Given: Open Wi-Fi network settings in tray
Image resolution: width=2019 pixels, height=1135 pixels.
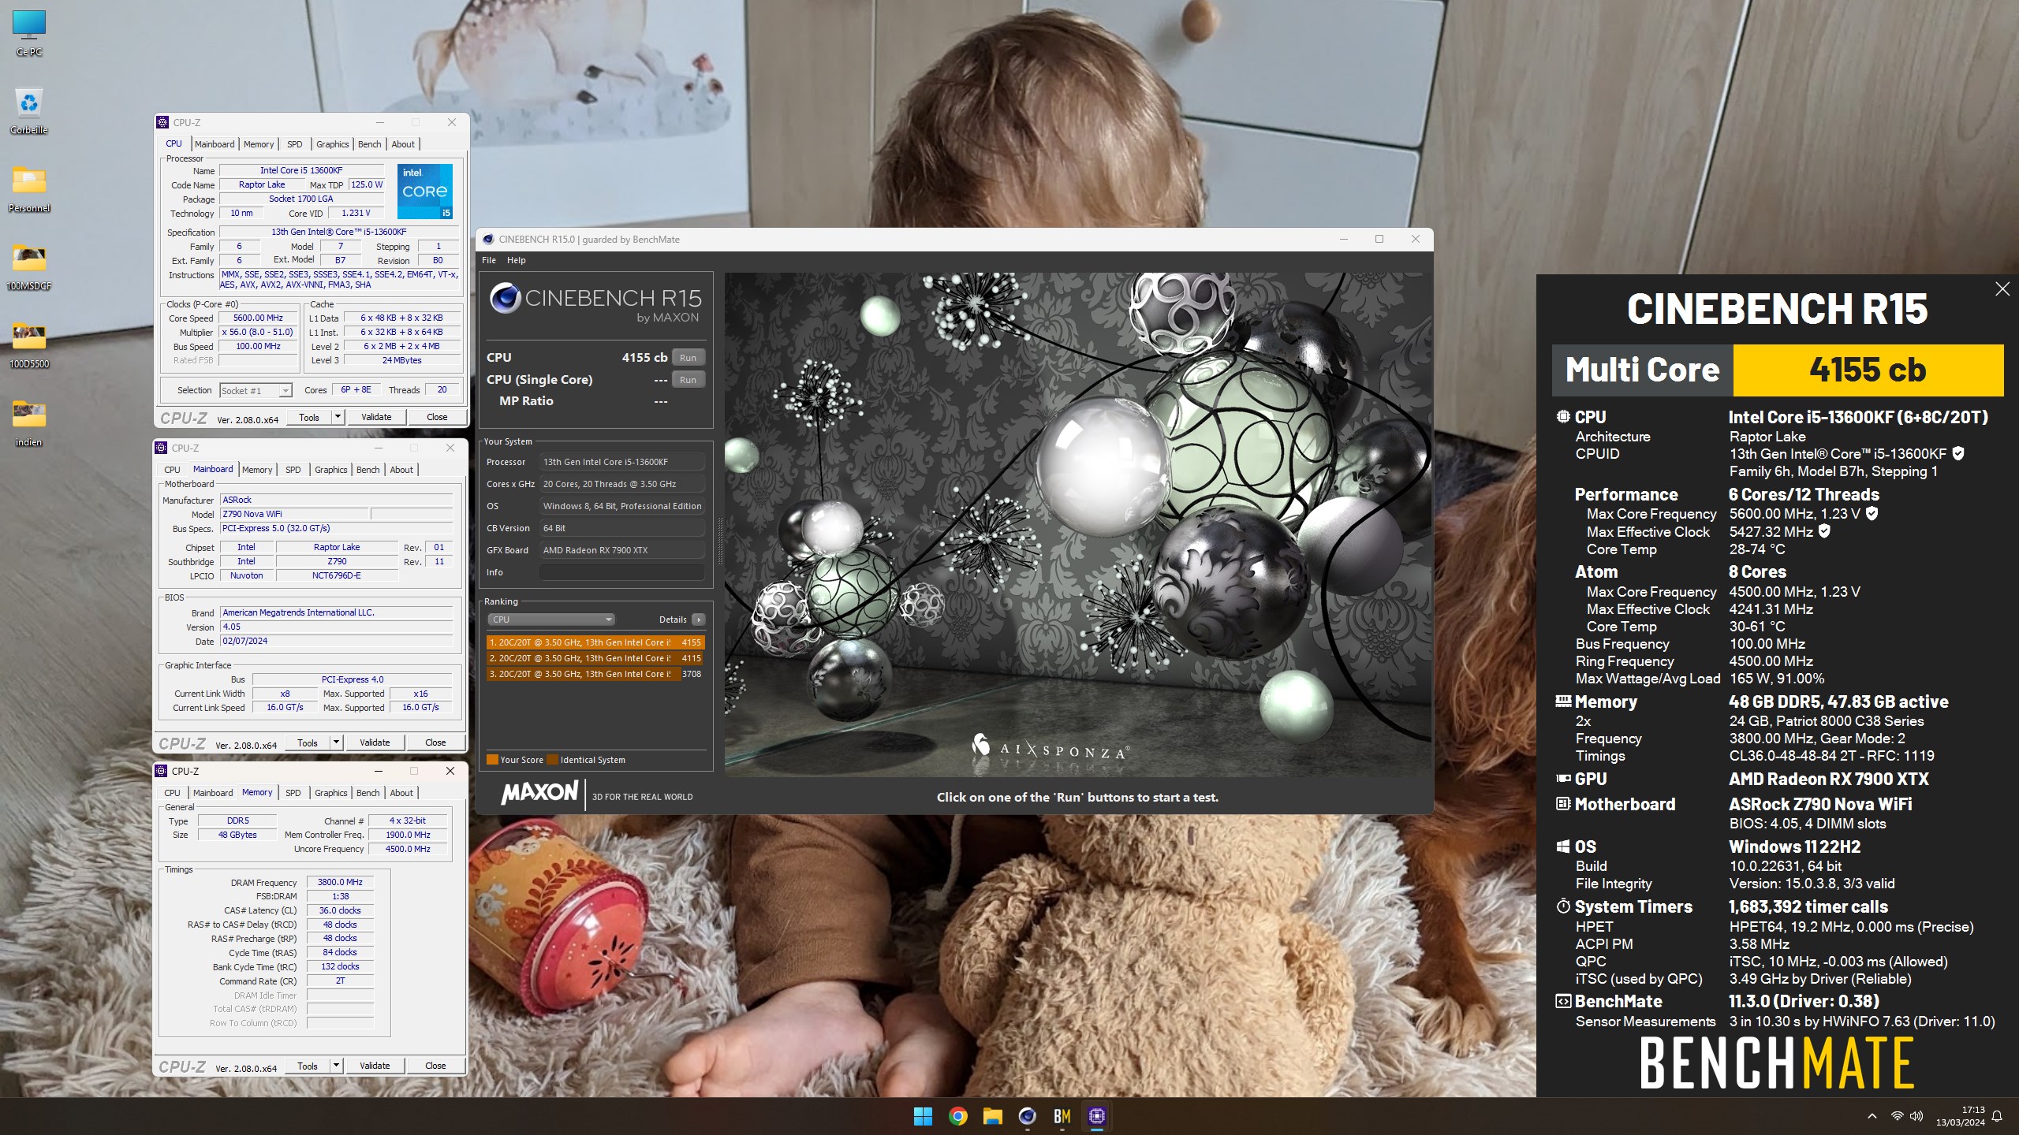Looking at the screenshot, I should pos(1897,1116).
